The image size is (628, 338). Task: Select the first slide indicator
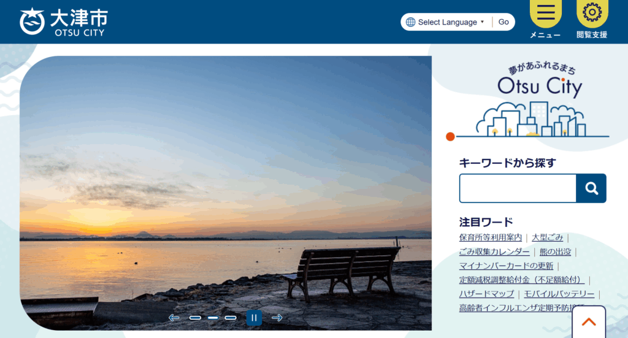click(195, 318)
